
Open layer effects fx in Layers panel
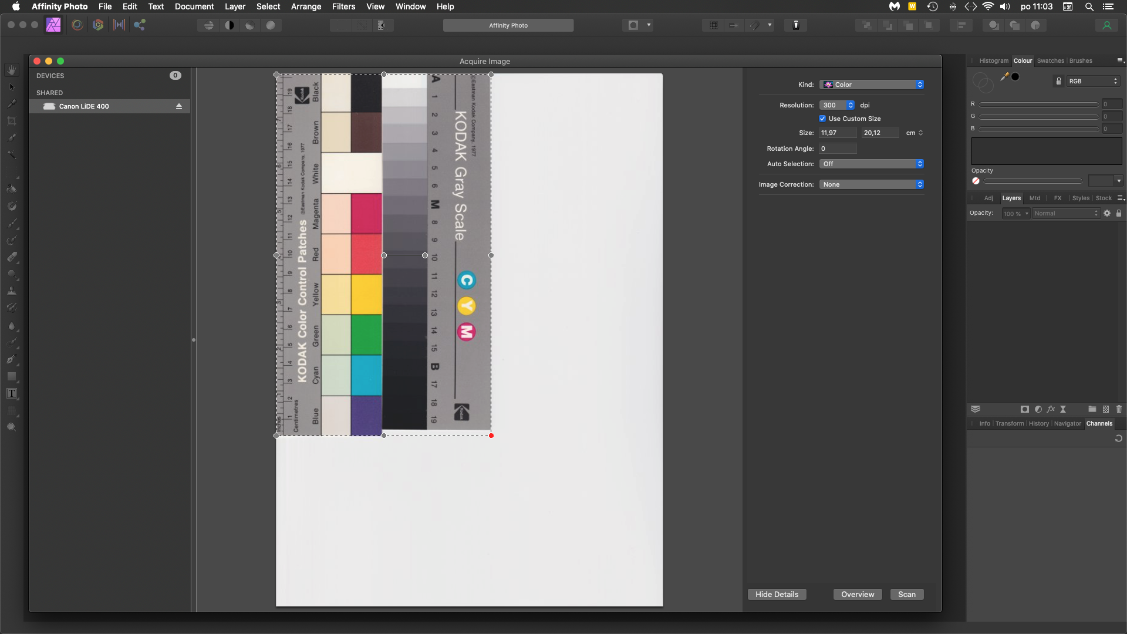tap(1051, 409)
